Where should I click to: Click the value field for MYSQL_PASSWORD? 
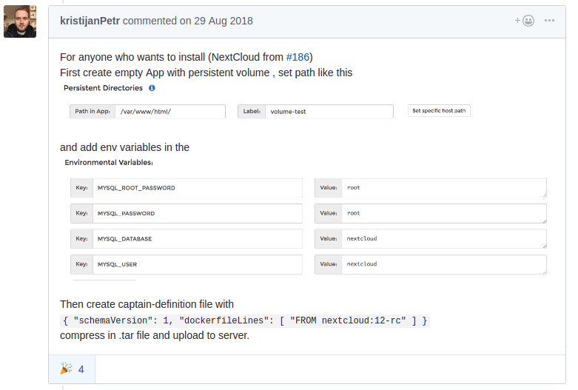coord(443,213)
